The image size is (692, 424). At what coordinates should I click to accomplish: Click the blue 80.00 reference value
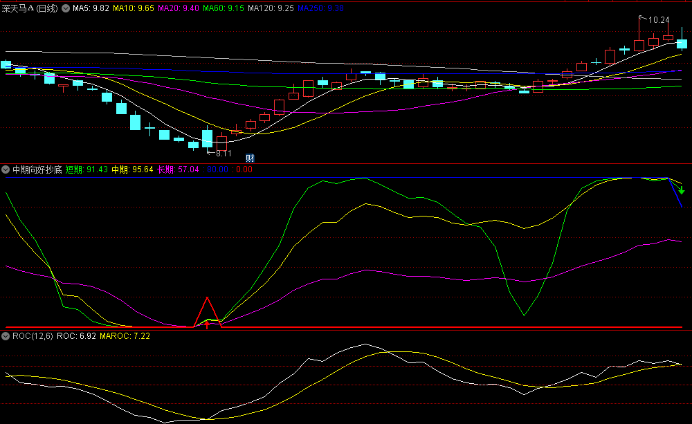(x=217, y=169)
